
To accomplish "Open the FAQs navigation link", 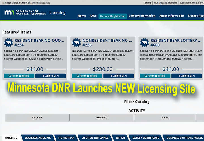I will click(x=93, y=16).
